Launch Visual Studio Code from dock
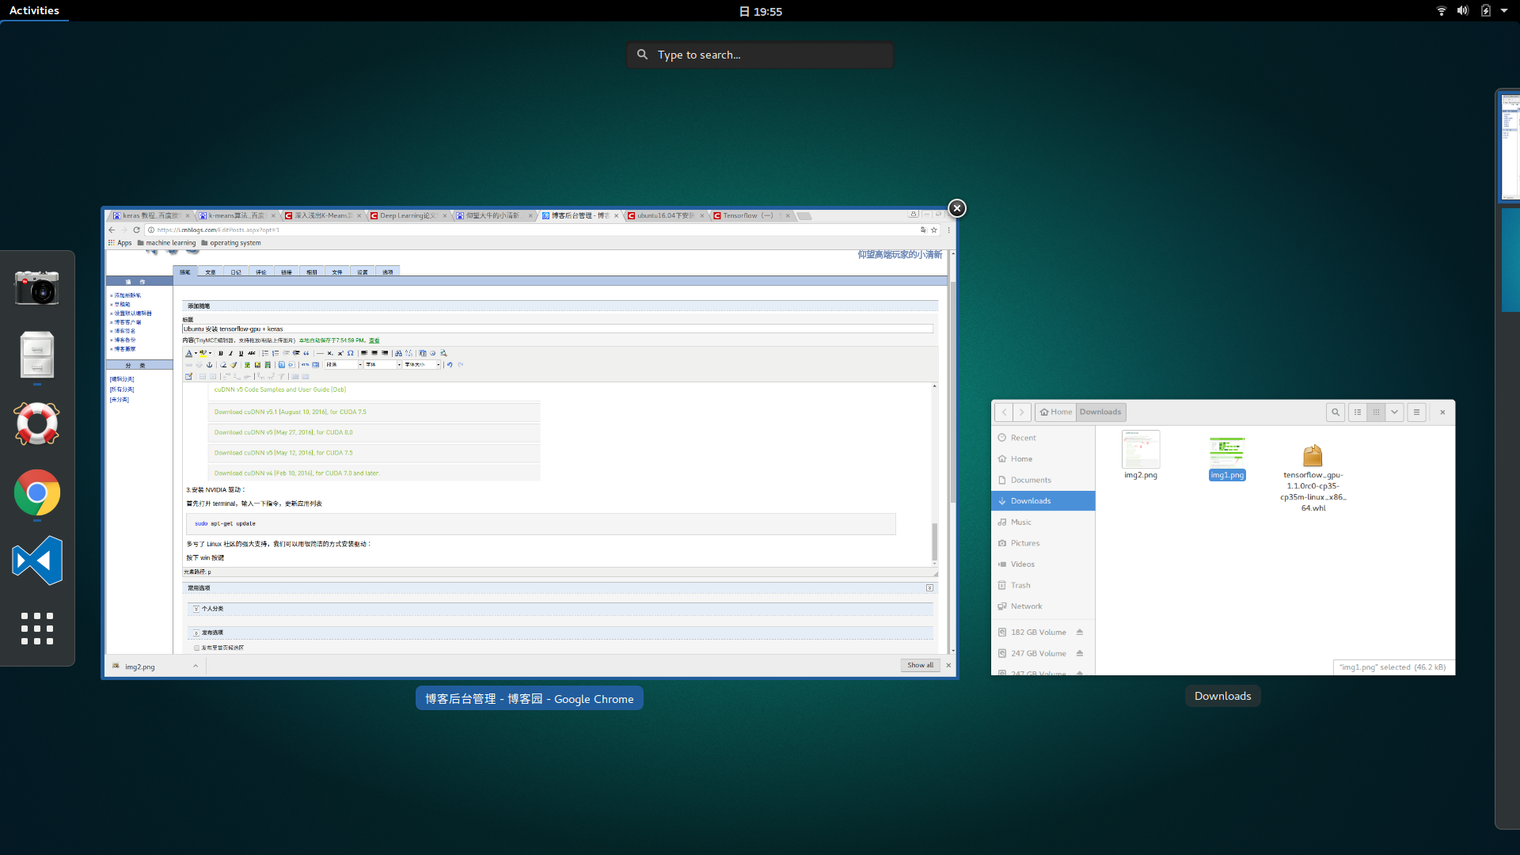Screen dimensions: 1520x855 (36, 560)
